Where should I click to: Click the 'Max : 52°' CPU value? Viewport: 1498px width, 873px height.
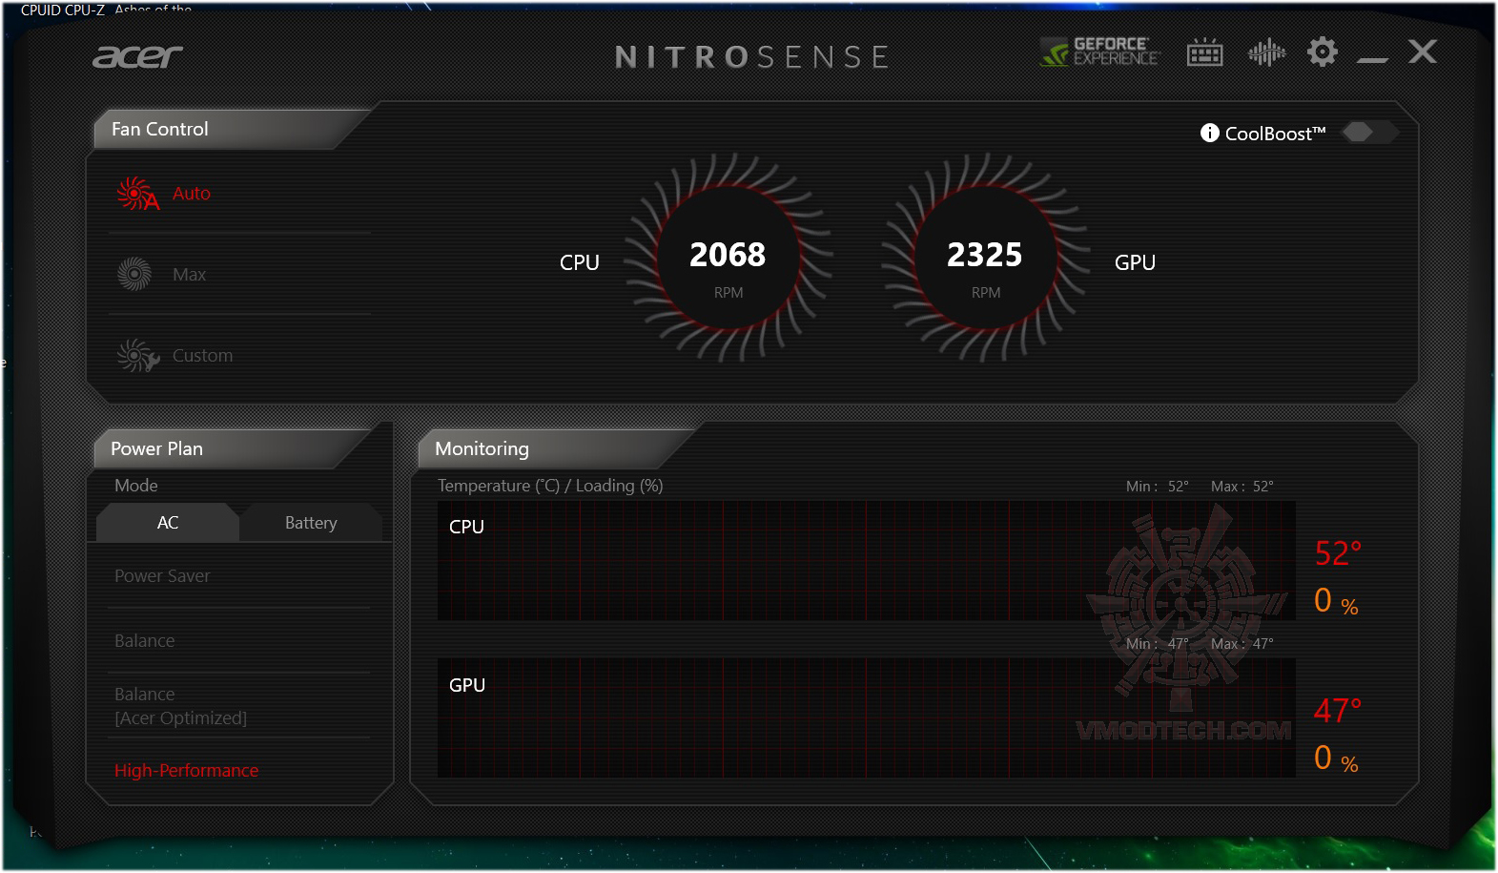tap(1242, 487)
